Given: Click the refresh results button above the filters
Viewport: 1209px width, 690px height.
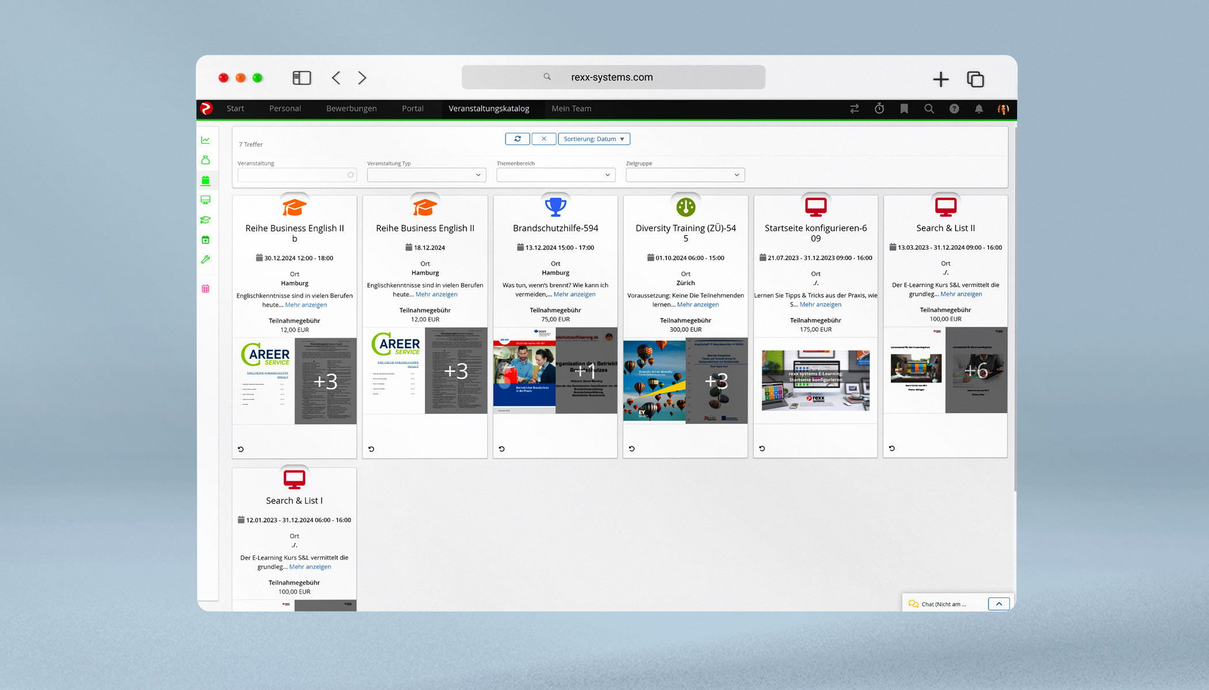Looking at the screenshot, I should pyautogui.click(x=517, y=139).
